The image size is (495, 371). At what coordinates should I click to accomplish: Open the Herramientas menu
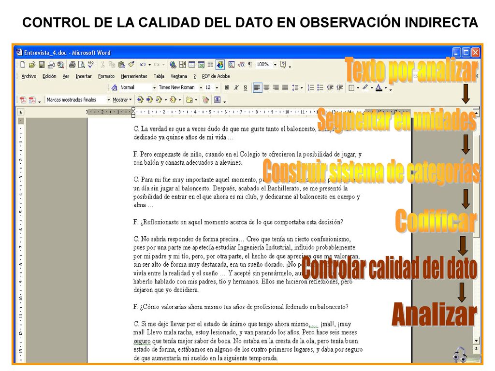point(134,76)
